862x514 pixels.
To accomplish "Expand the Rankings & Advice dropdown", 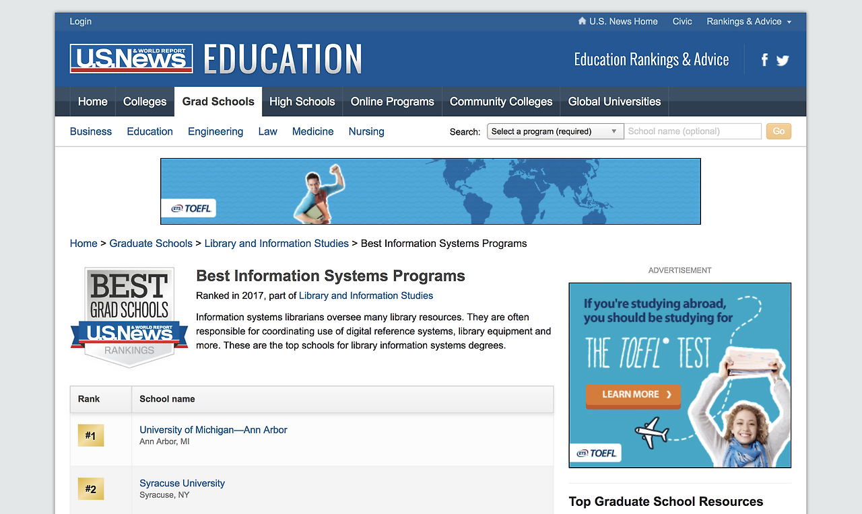I will tap(749, 22).
